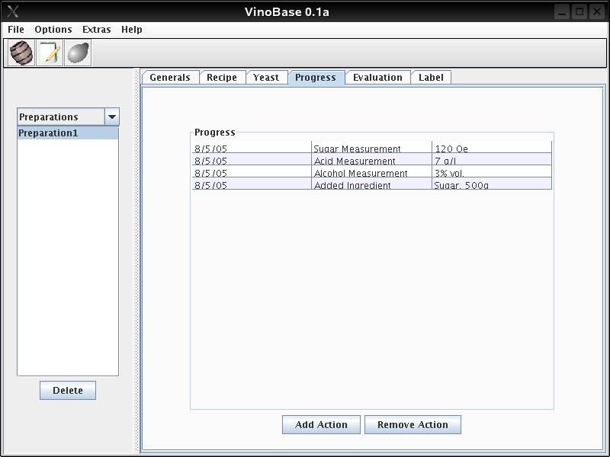Open the Help menu
610x457 pixels.
[x=132, y=30]
